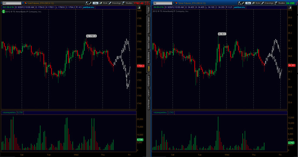Toggle the 1h timeframe button on the silver chart

point(248,3)
